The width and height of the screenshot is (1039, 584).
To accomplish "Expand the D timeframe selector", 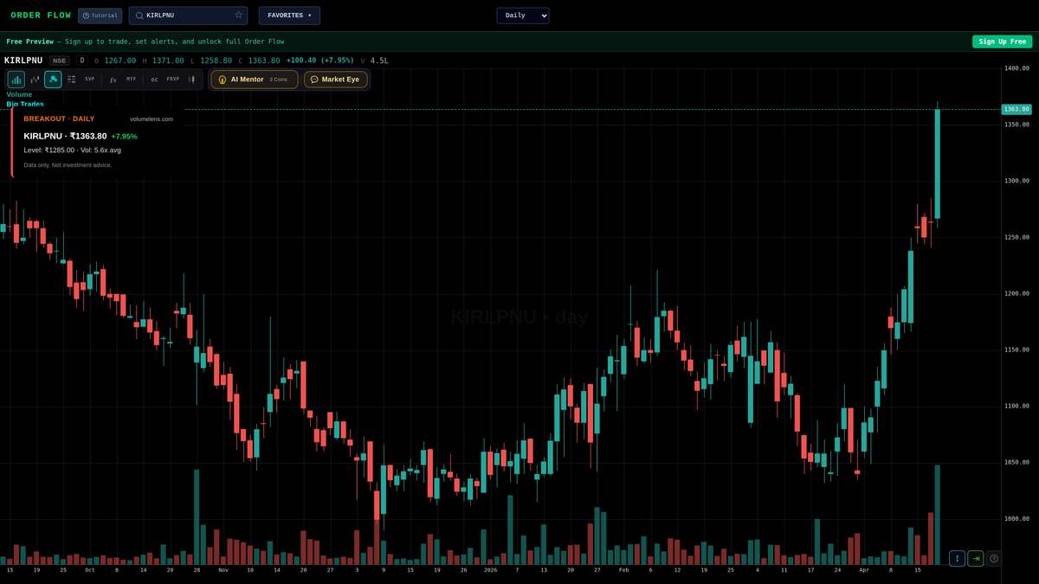I will pos(81,61).
